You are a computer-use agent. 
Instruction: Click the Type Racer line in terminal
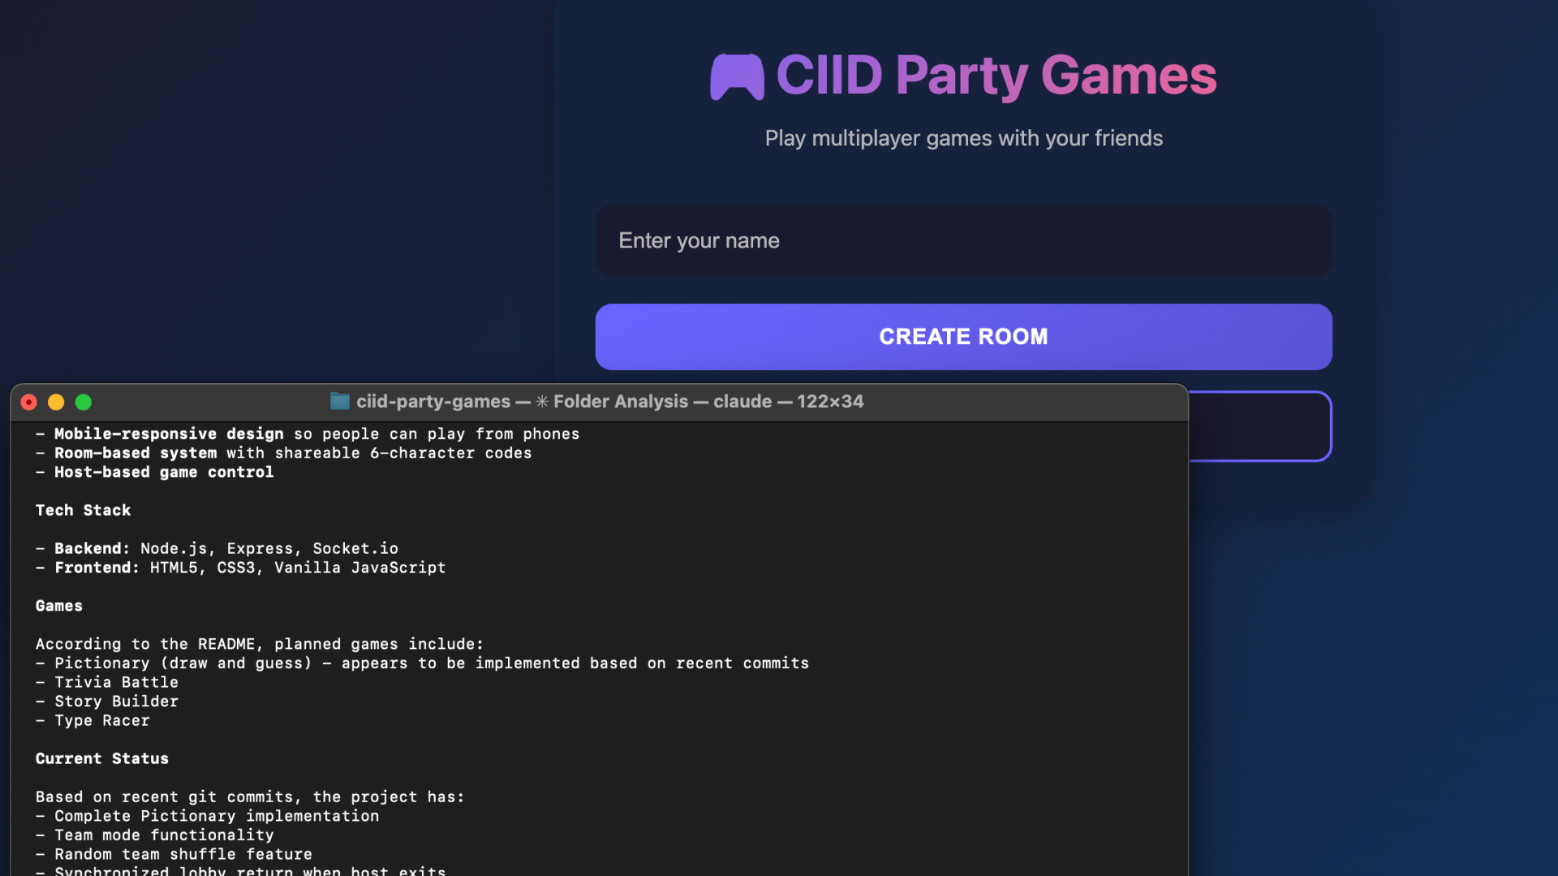pos(102,720)
